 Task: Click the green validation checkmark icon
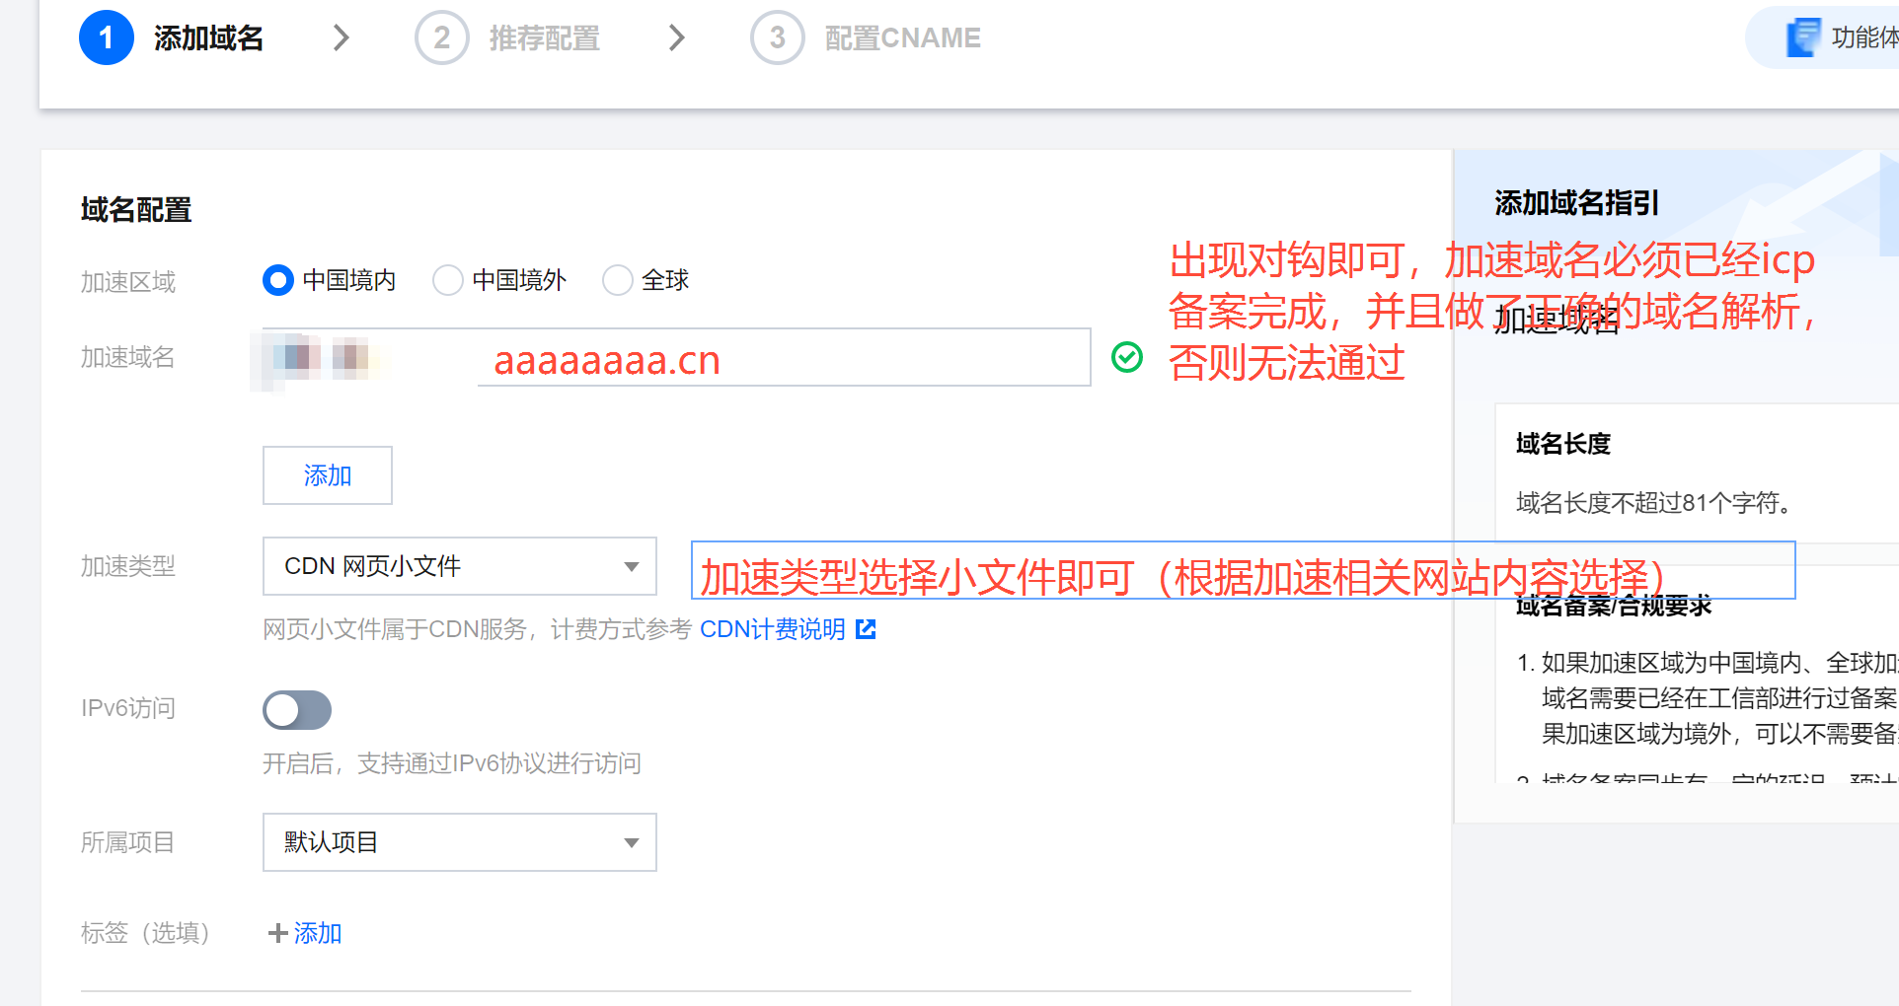[1127, 357]
